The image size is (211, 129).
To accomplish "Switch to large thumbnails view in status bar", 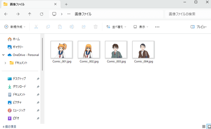I will (209, 127).
